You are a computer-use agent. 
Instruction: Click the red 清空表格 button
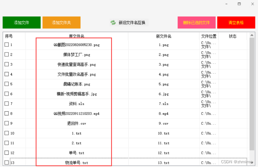pyautogui.click(x=236, y=22)
